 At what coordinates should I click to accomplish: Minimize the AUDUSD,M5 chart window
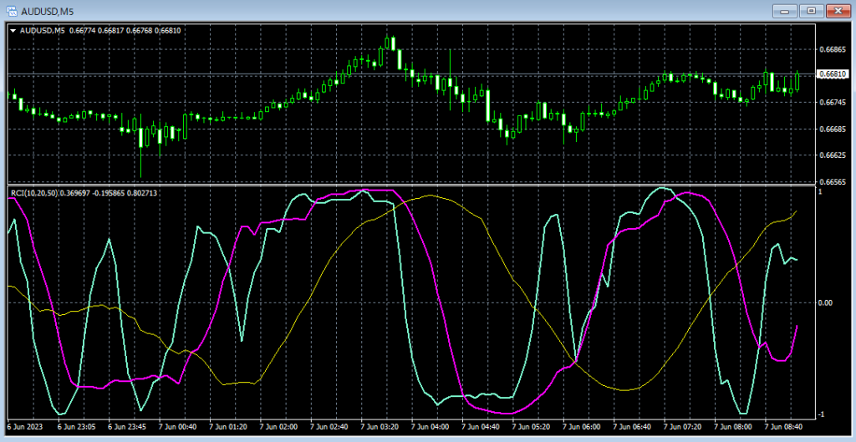coord(784,10)
